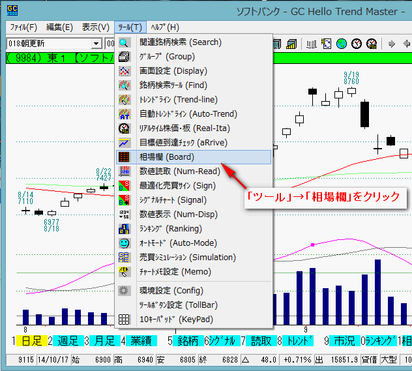Click the Ranking 123 icon
Viewport: 412px width, 371px height.
[x=124, y=229]
